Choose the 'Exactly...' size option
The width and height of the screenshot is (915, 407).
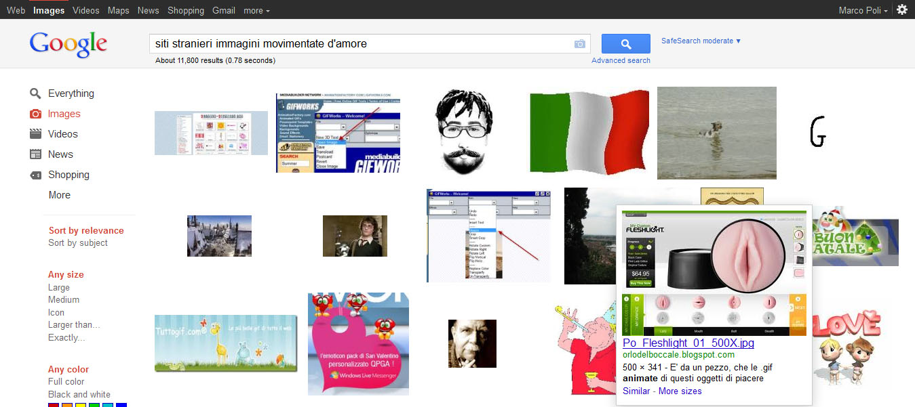(x=66, y=337)
